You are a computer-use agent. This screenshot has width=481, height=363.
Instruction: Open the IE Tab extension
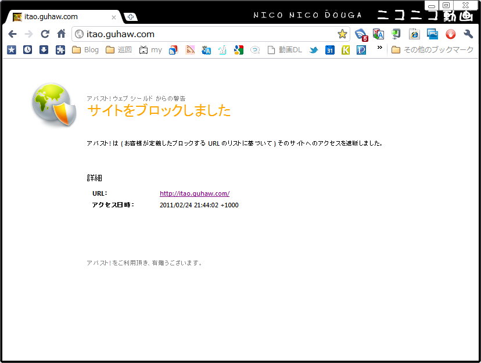[414, 34]
